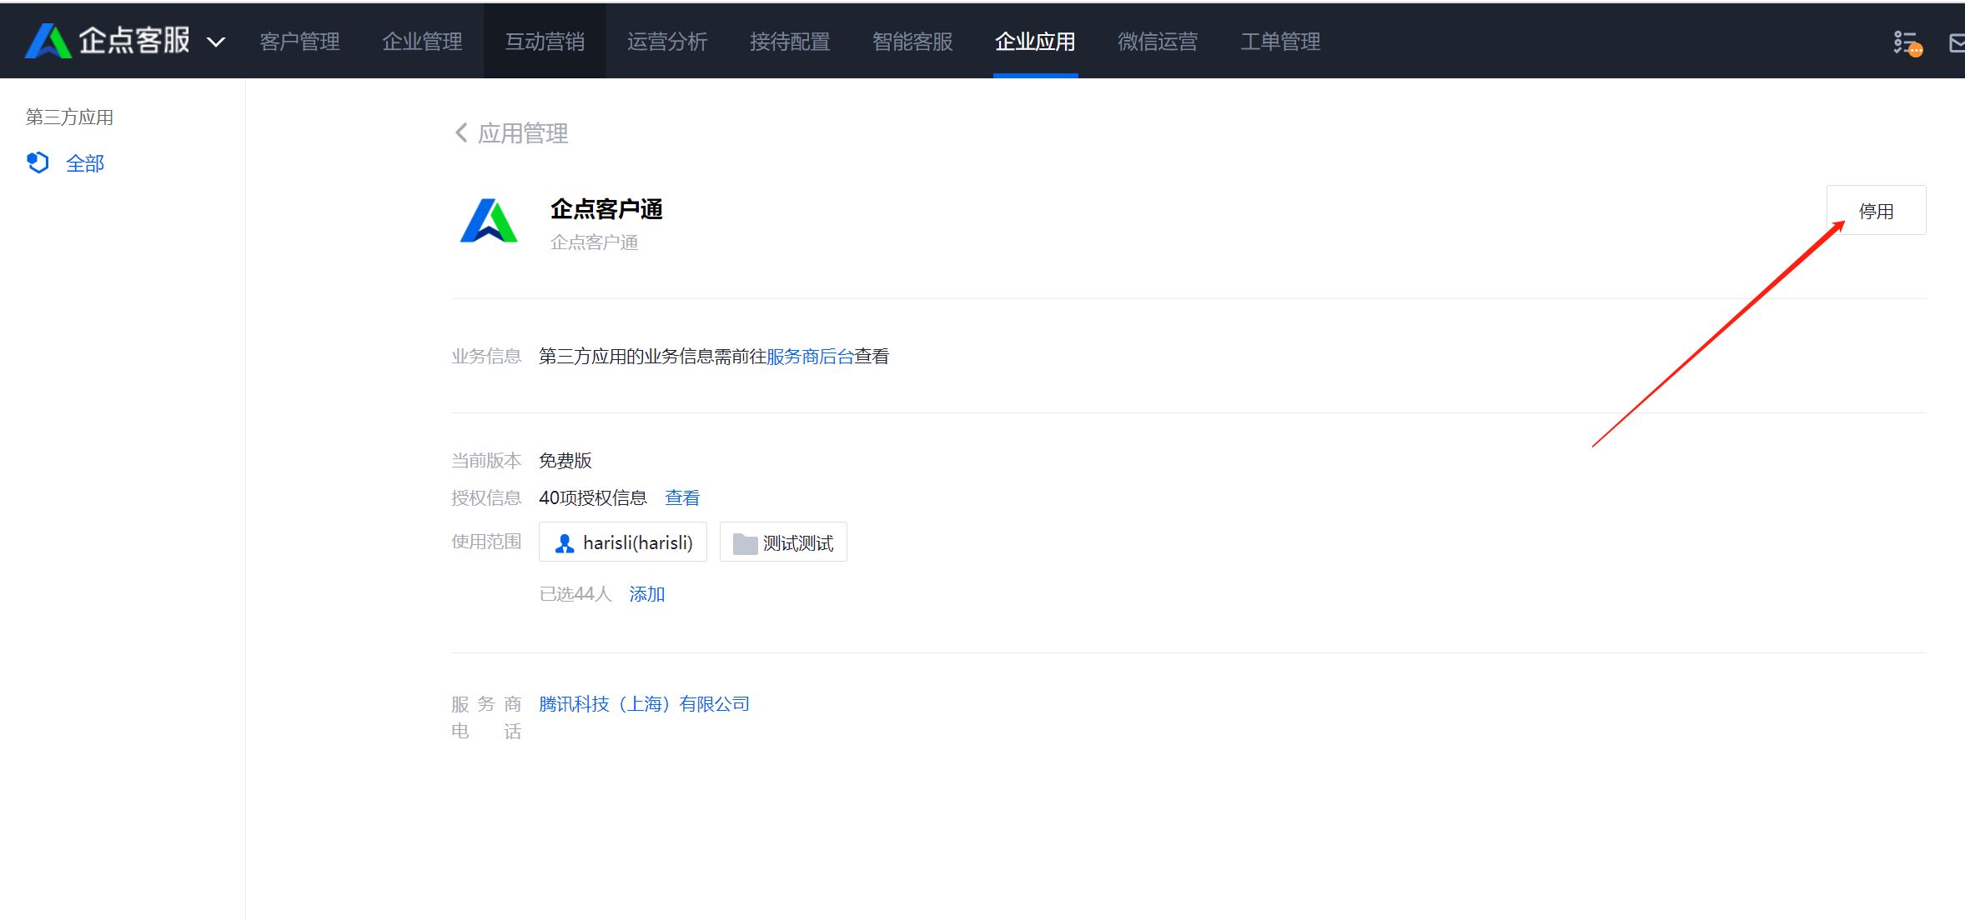Image resolution: width=1965 pixels, height=920 pixels.
Task: Click the 第三方应用 sidebar heading
Action: (x=69, y=117)
